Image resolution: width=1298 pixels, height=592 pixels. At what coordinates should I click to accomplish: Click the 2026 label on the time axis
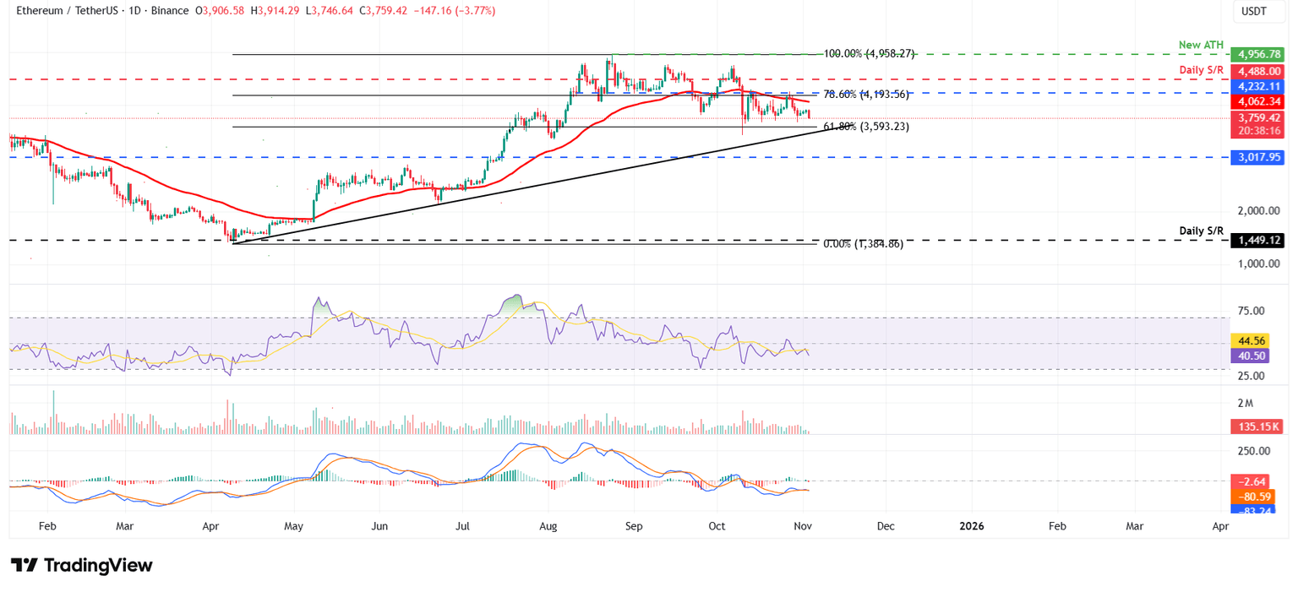coord(972,526)
